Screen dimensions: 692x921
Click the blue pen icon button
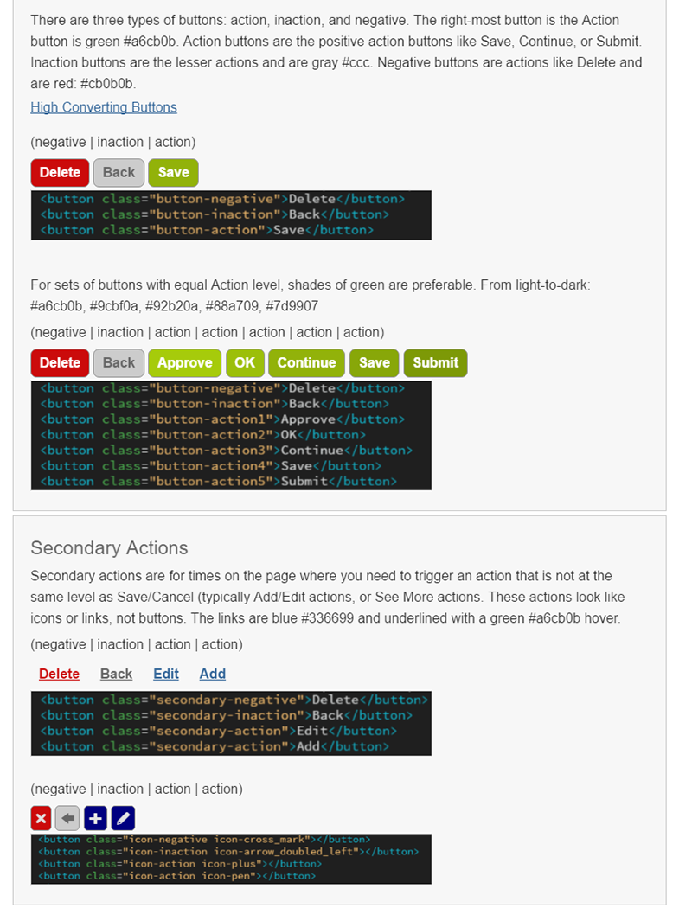point(123,818)
